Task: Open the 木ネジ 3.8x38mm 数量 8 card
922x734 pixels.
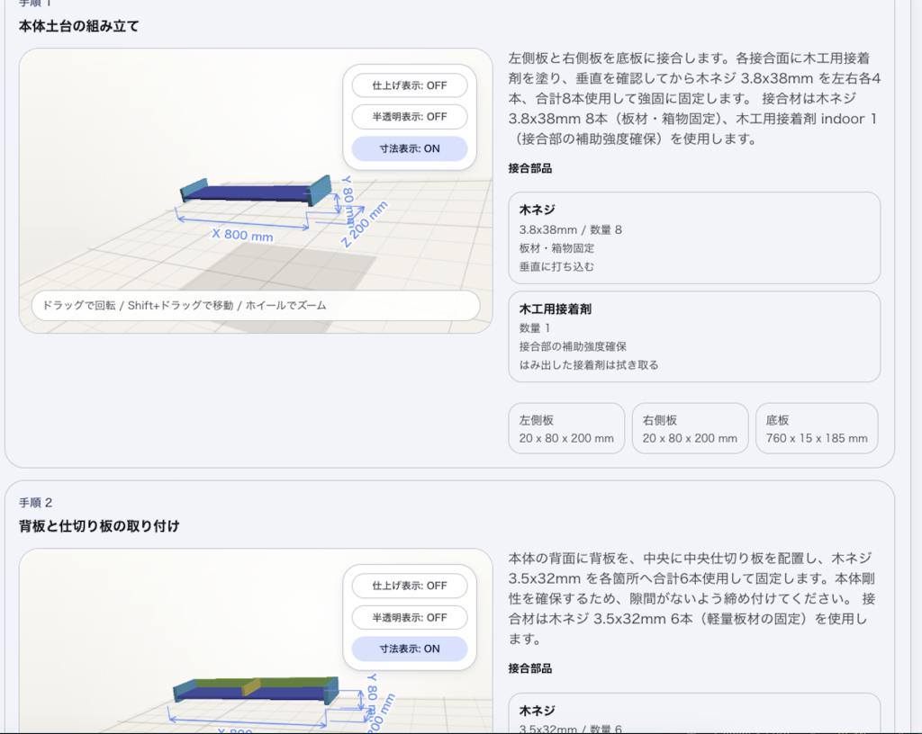Action: point(694,237)
